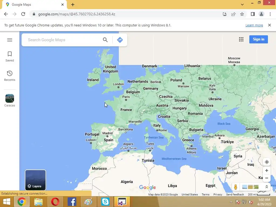Open the Terms link

pos(206,195)
